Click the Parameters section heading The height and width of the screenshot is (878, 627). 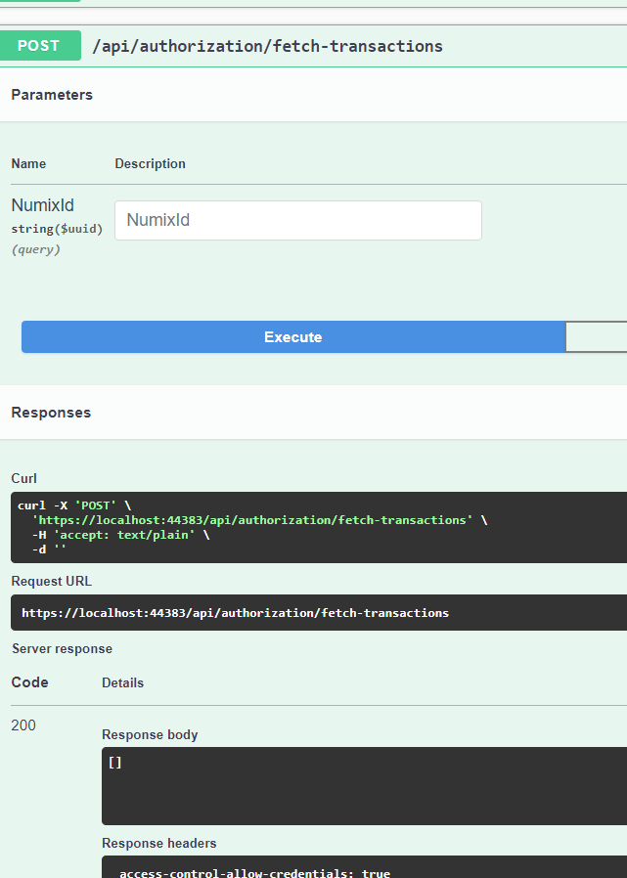(52, 95)
